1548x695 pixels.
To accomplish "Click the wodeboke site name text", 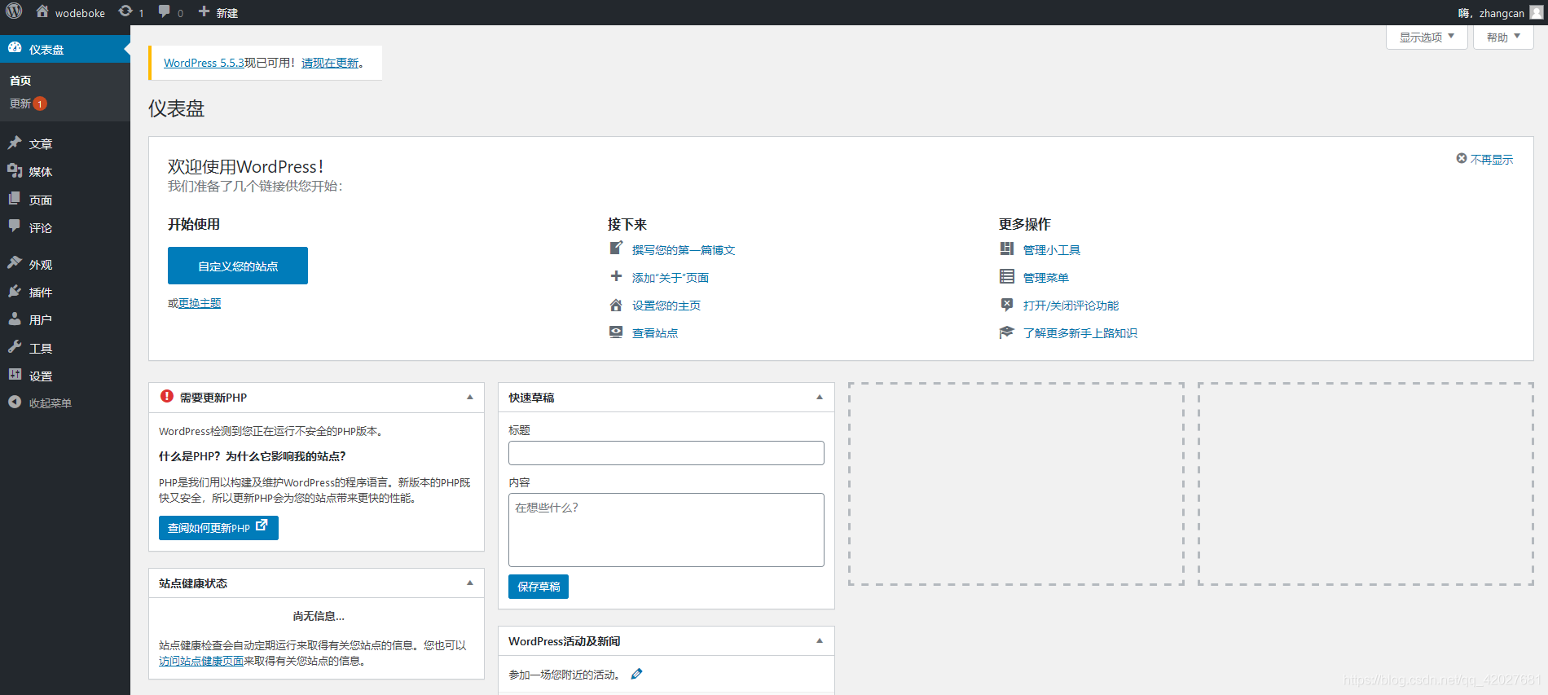I will (80, 13).
